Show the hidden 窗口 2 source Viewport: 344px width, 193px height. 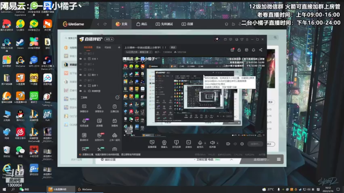(x=80, y=53)
